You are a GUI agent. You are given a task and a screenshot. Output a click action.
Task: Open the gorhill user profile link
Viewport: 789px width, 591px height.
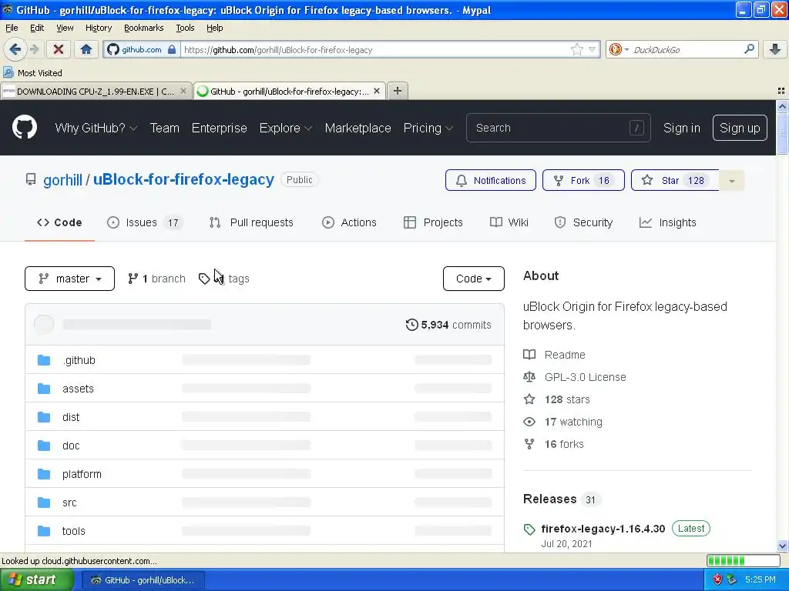(x=62, y=180)
